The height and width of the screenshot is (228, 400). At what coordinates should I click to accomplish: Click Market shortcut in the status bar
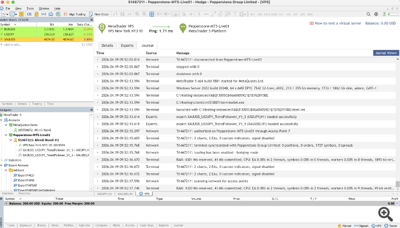tap(345, 226)
